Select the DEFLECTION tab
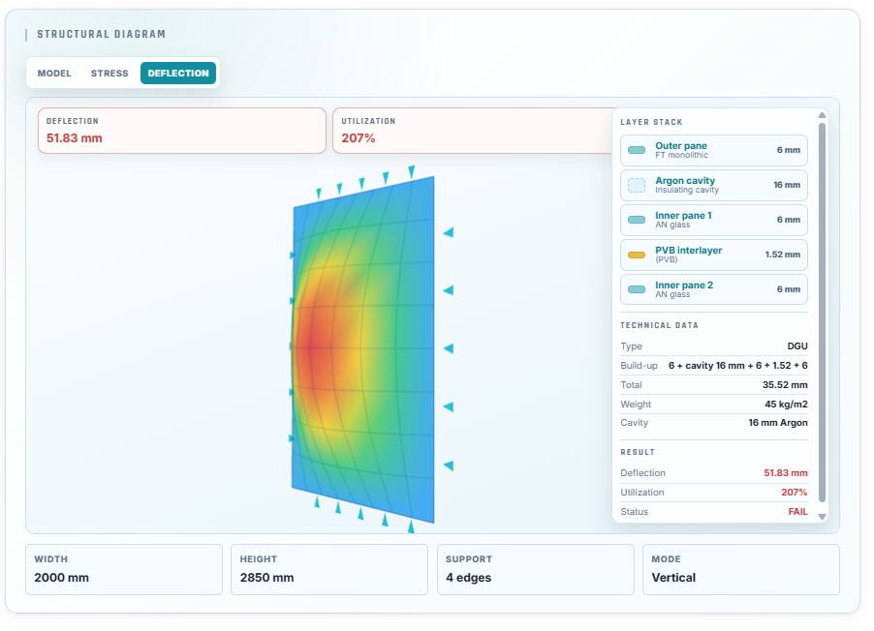This screenshot has height=631, width=874. click(178, 74)
